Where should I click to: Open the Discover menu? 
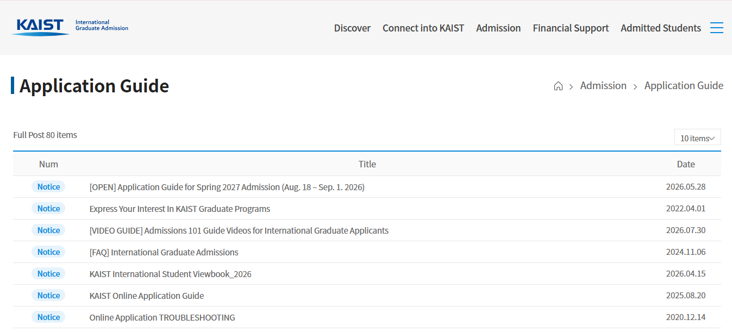click(x=352, y=28)
